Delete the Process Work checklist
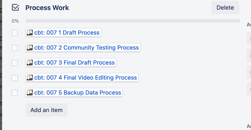Viewport: 251px width, 130px height. pyautogui.click(x=225, y=7)
